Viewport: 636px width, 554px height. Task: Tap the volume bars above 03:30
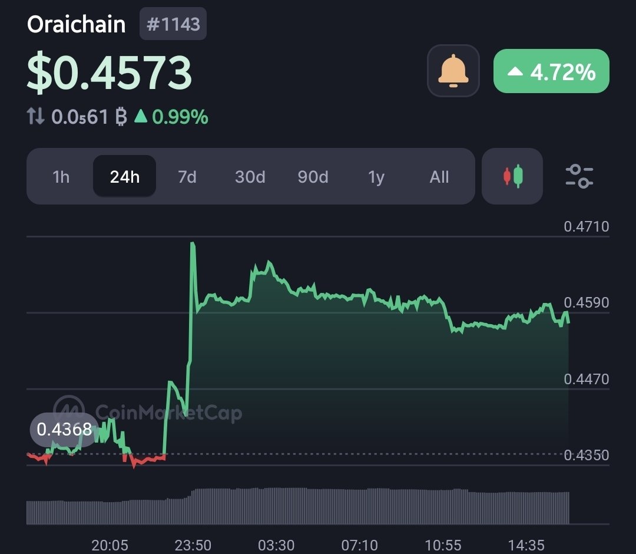(277, 505)
